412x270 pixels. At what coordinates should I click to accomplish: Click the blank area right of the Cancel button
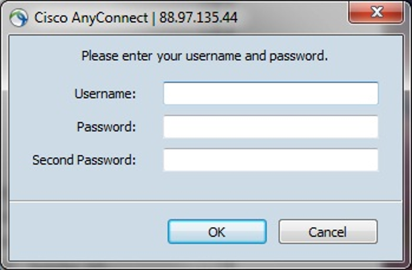(x=390, y=232)
